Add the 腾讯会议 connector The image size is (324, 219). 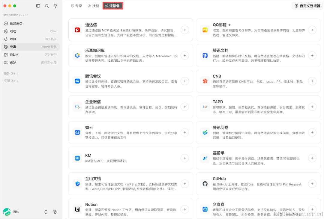(185, 81)
